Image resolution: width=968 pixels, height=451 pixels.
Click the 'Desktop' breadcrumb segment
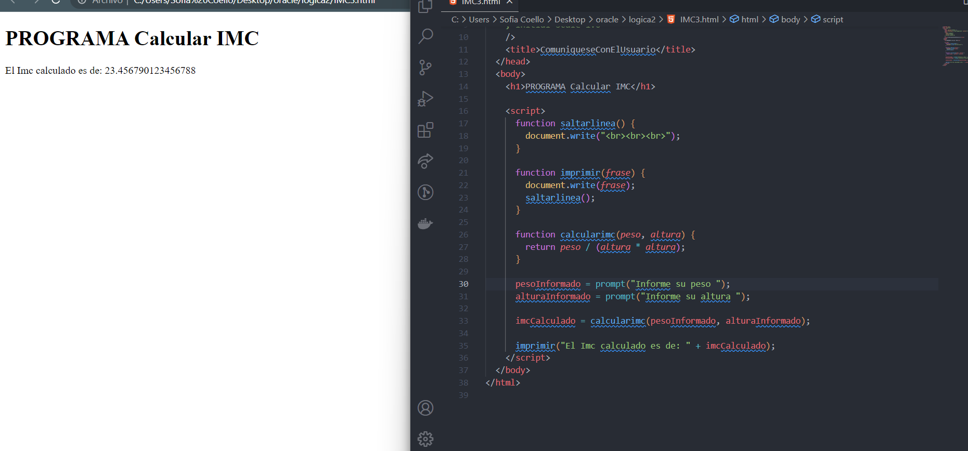tap(570, 19)
